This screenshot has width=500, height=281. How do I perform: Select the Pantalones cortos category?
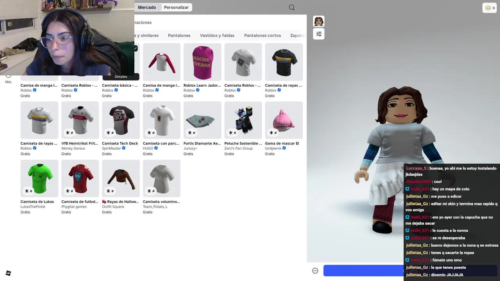[262, 36]
